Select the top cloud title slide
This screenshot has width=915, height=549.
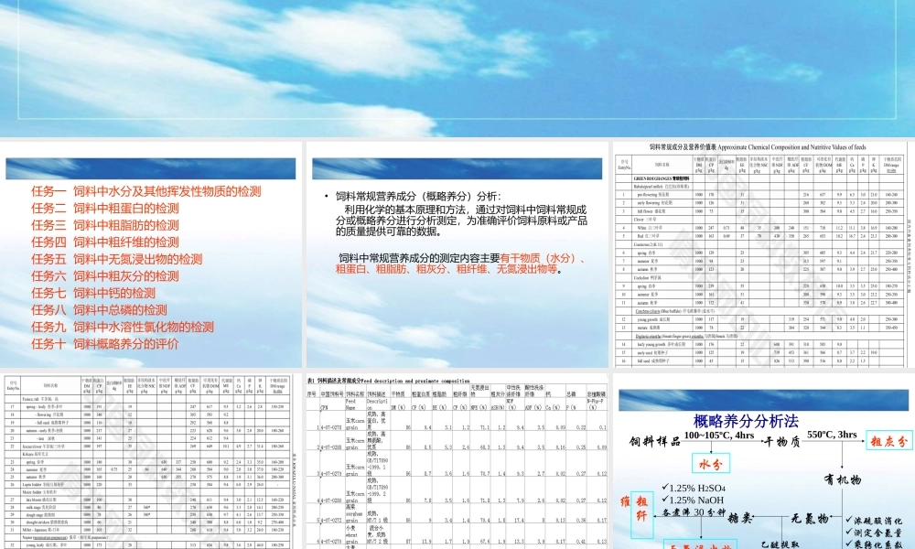click(457, 64)
